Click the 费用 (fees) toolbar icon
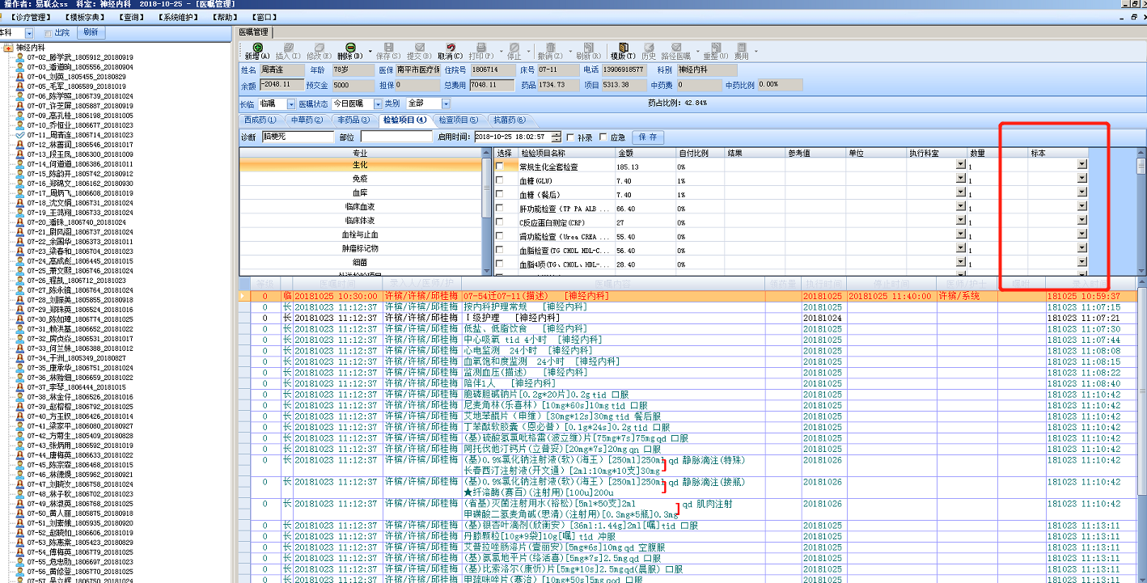 click(x=741, y=49)
